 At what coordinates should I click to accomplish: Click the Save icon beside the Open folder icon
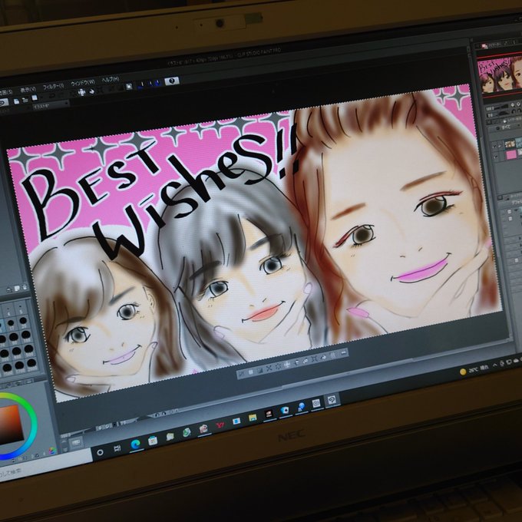[x=35, y=98]
